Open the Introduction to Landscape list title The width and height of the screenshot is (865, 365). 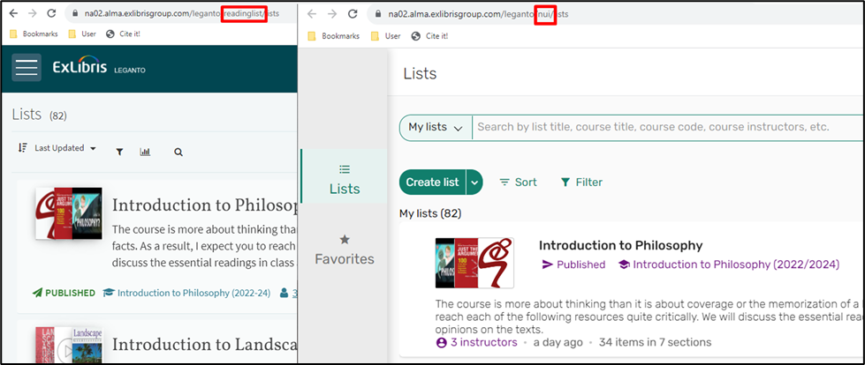205,345
